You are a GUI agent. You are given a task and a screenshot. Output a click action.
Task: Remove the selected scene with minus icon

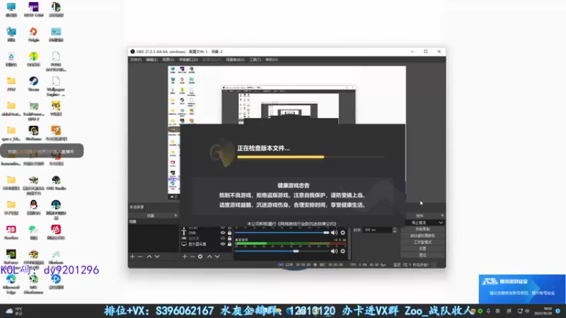[x=140, y=257]
